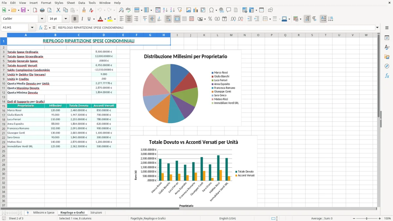Click Define Print Area icon
Image resolution: width=393 pixels, height=221 pixels.
coord(245,10)
